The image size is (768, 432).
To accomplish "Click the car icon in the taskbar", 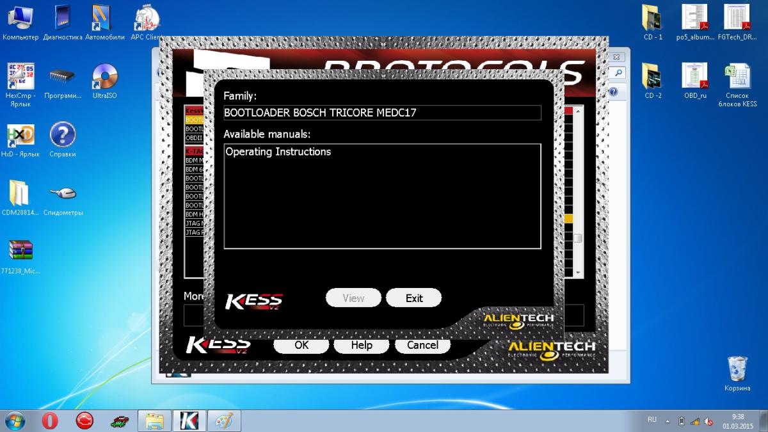I will pyautogui.click(x=119, y=420).
